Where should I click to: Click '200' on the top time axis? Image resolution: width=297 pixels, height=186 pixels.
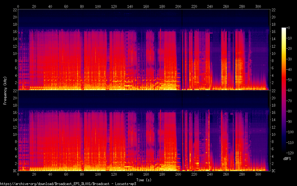pyautogui.click(x=178, y=6)
